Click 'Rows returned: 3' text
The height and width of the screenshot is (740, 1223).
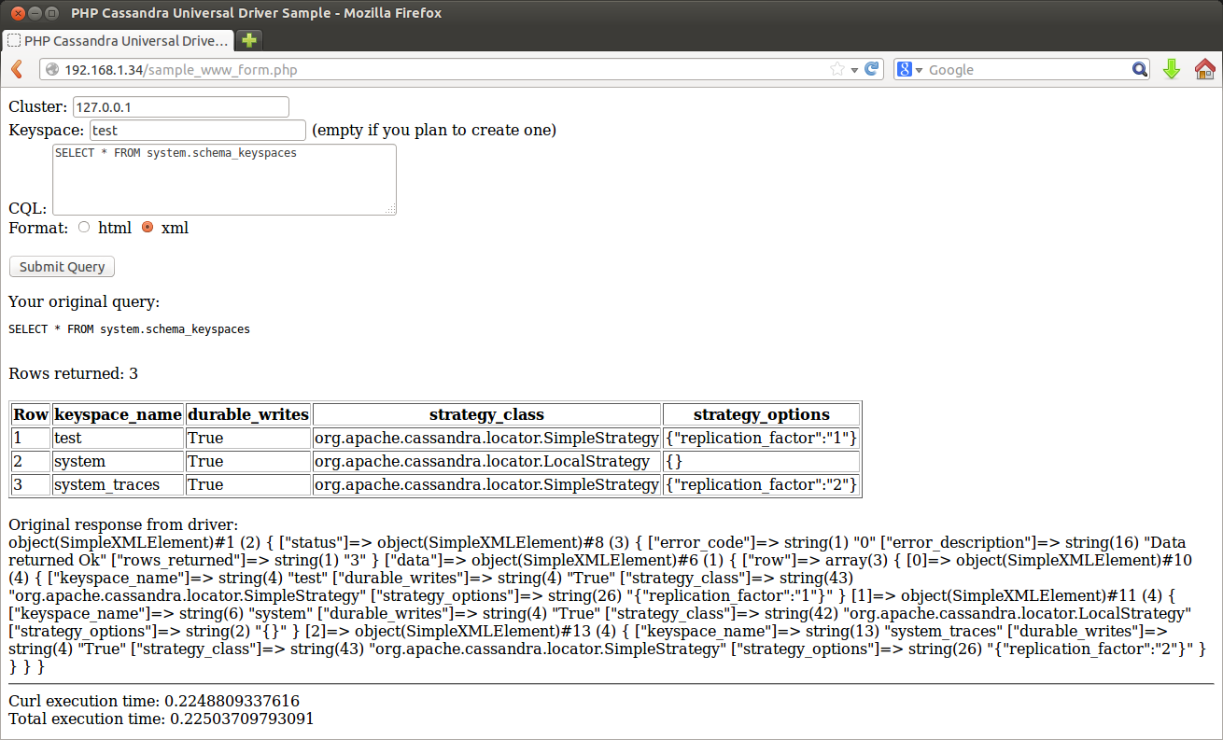click(74, 374)
